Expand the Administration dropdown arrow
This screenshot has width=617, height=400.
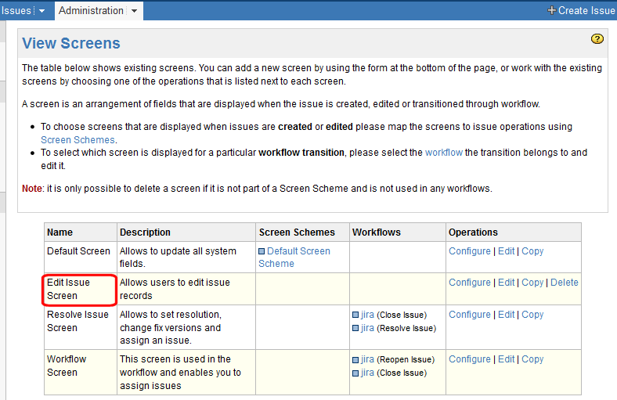135,11
